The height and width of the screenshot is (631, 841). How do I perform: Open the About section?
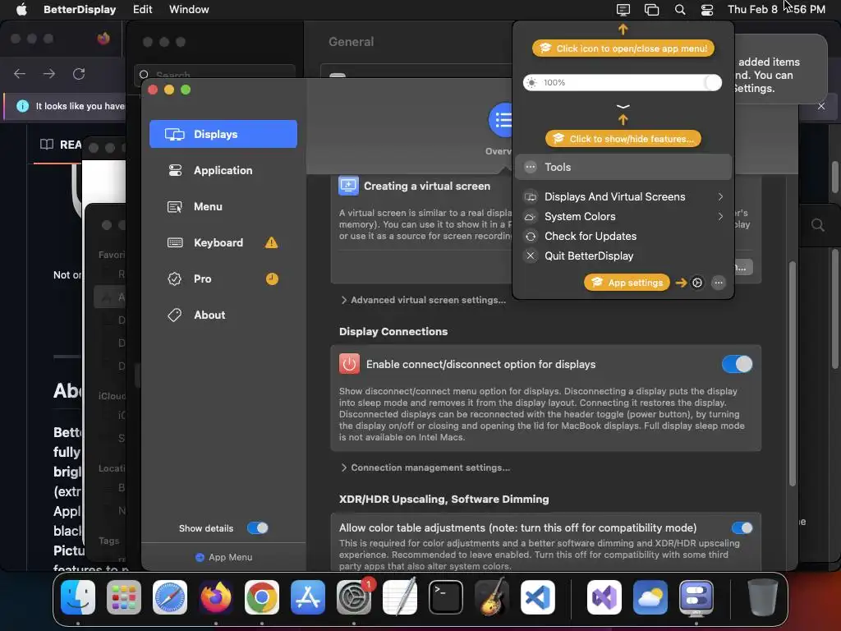point(223,315)
